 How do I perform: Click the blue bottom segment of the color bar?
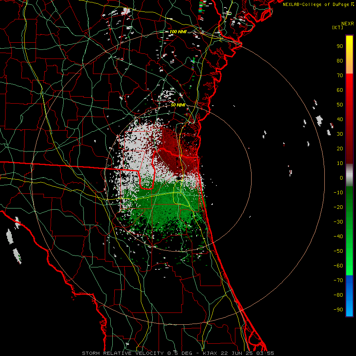click(x=349, y=296)
